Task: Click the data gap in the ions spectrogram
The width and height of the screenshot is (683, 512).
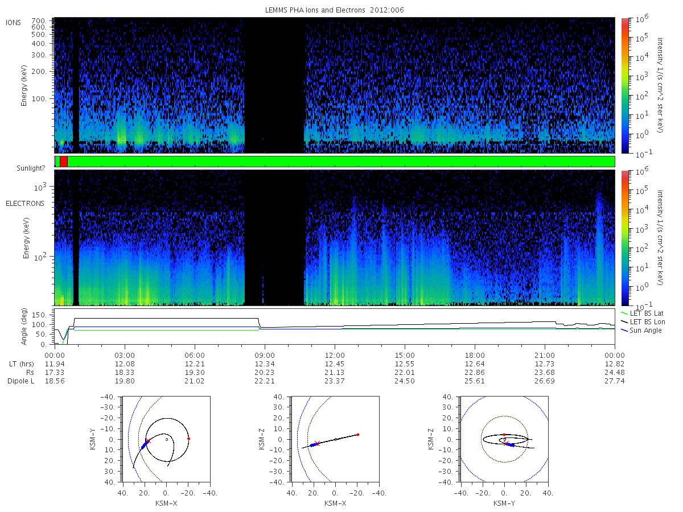Action: coord(274,85)
